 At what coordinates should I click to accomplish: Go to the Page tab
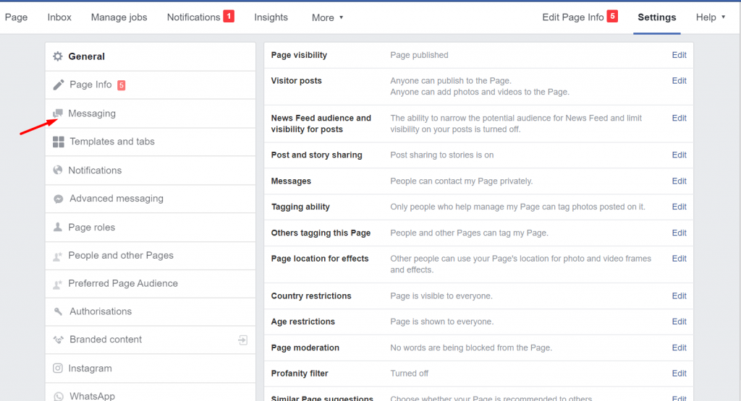(16, 17)
